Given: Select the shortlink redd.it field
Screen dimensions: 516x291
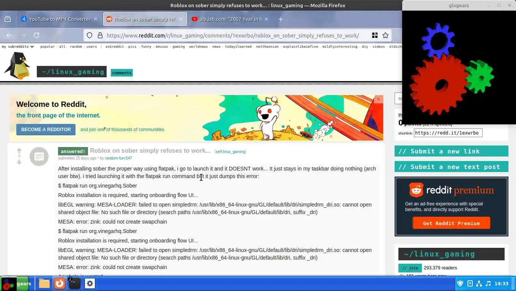Looking at the screenshot, I should coord(448,133).
